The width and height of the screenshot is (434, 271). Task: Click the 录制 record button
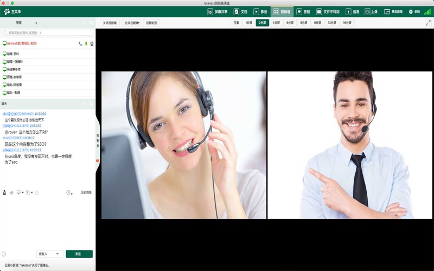(414, 11)
